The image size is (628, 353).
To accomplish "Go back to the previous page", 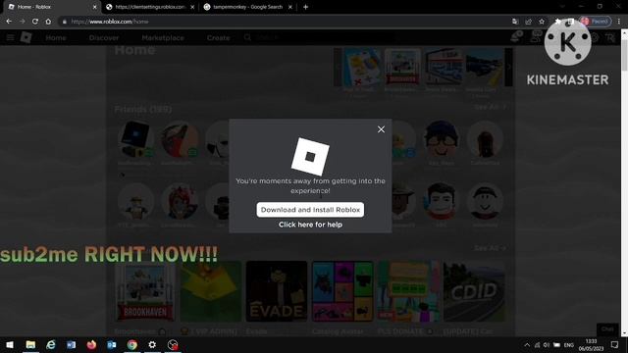I will 9,22.
